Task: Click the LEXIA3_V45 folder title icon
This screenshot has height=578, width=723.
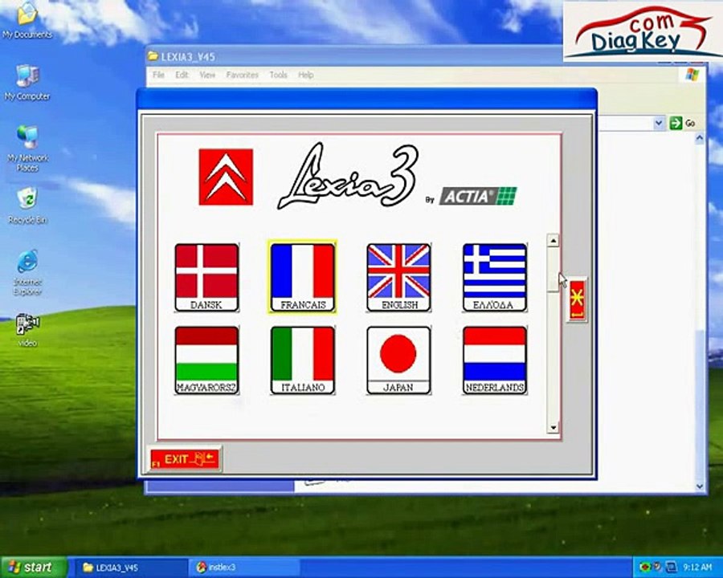Action: [153, 56]
